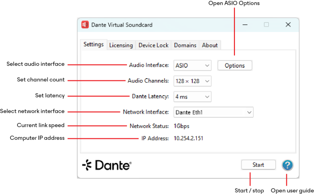Click the Dante Latency: label
Viewport: 314px width, 194px height.
click(x=150, y=96)
